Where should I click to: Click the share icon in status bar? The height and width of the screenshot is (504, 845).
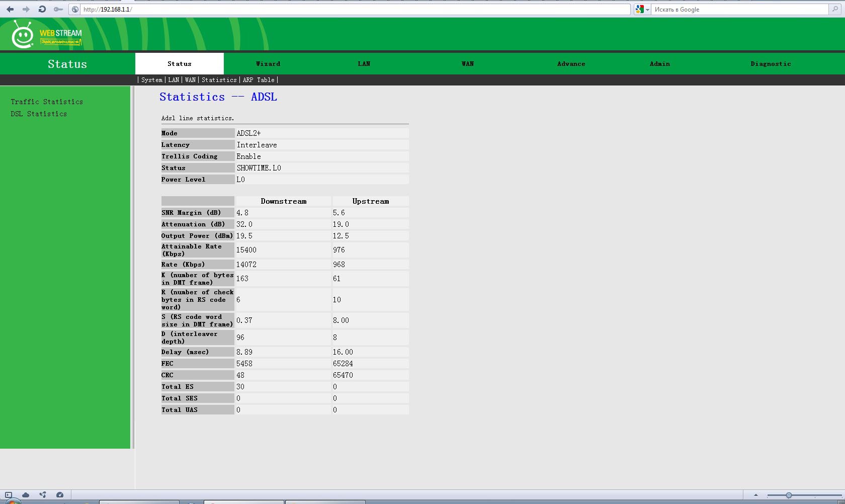[43, 495]
